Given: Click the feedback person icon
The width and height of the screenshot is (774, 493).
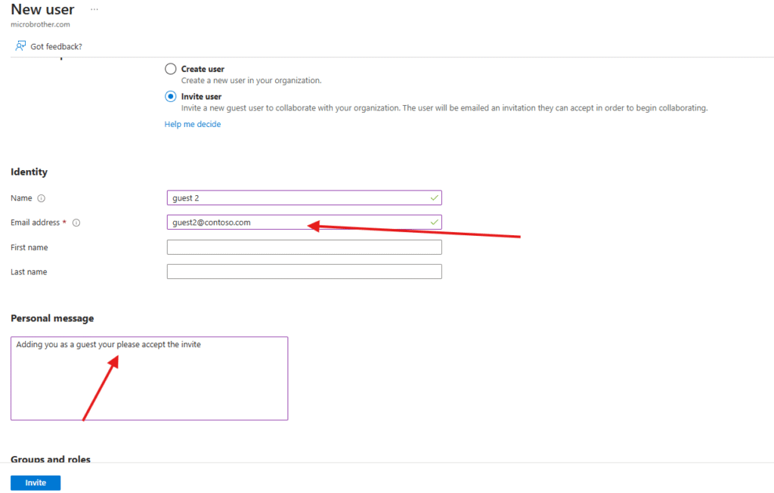Looking at the screenshot, I should tap(20, 46).
